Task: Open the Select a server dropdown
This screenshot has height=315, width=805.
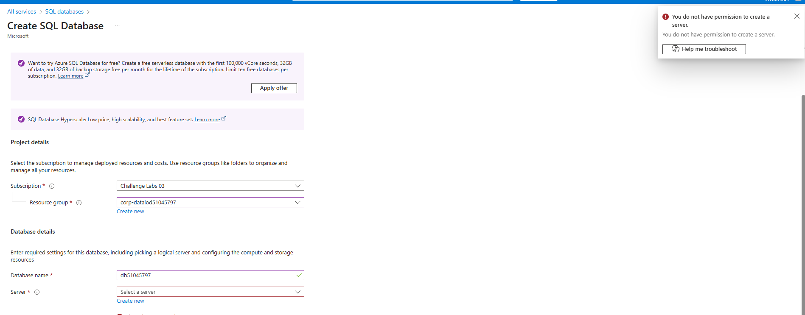Action: 210,292
